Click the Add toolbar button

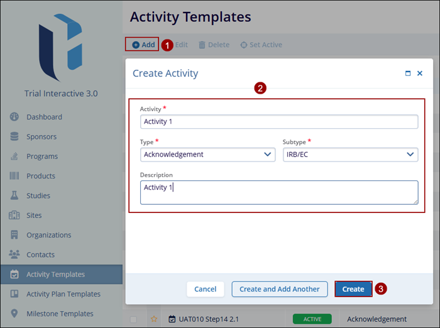point(143,45)
